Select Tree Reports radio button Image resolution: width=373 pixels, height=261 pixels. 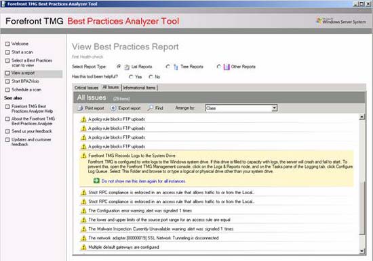click(x=168, y=66)
